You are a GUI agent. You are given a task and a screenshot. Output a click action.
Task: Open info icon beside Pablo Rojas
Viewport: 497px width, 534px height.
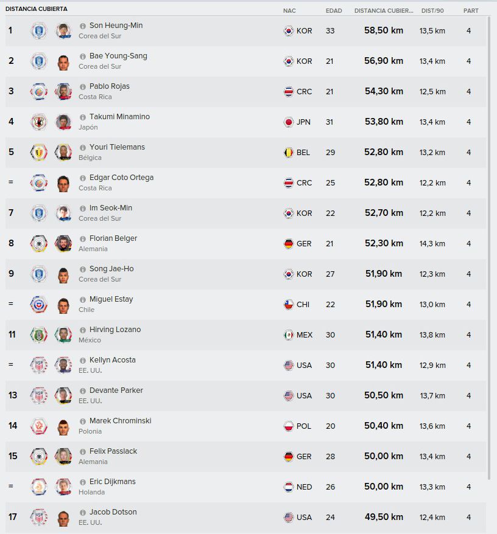point(83,87)
